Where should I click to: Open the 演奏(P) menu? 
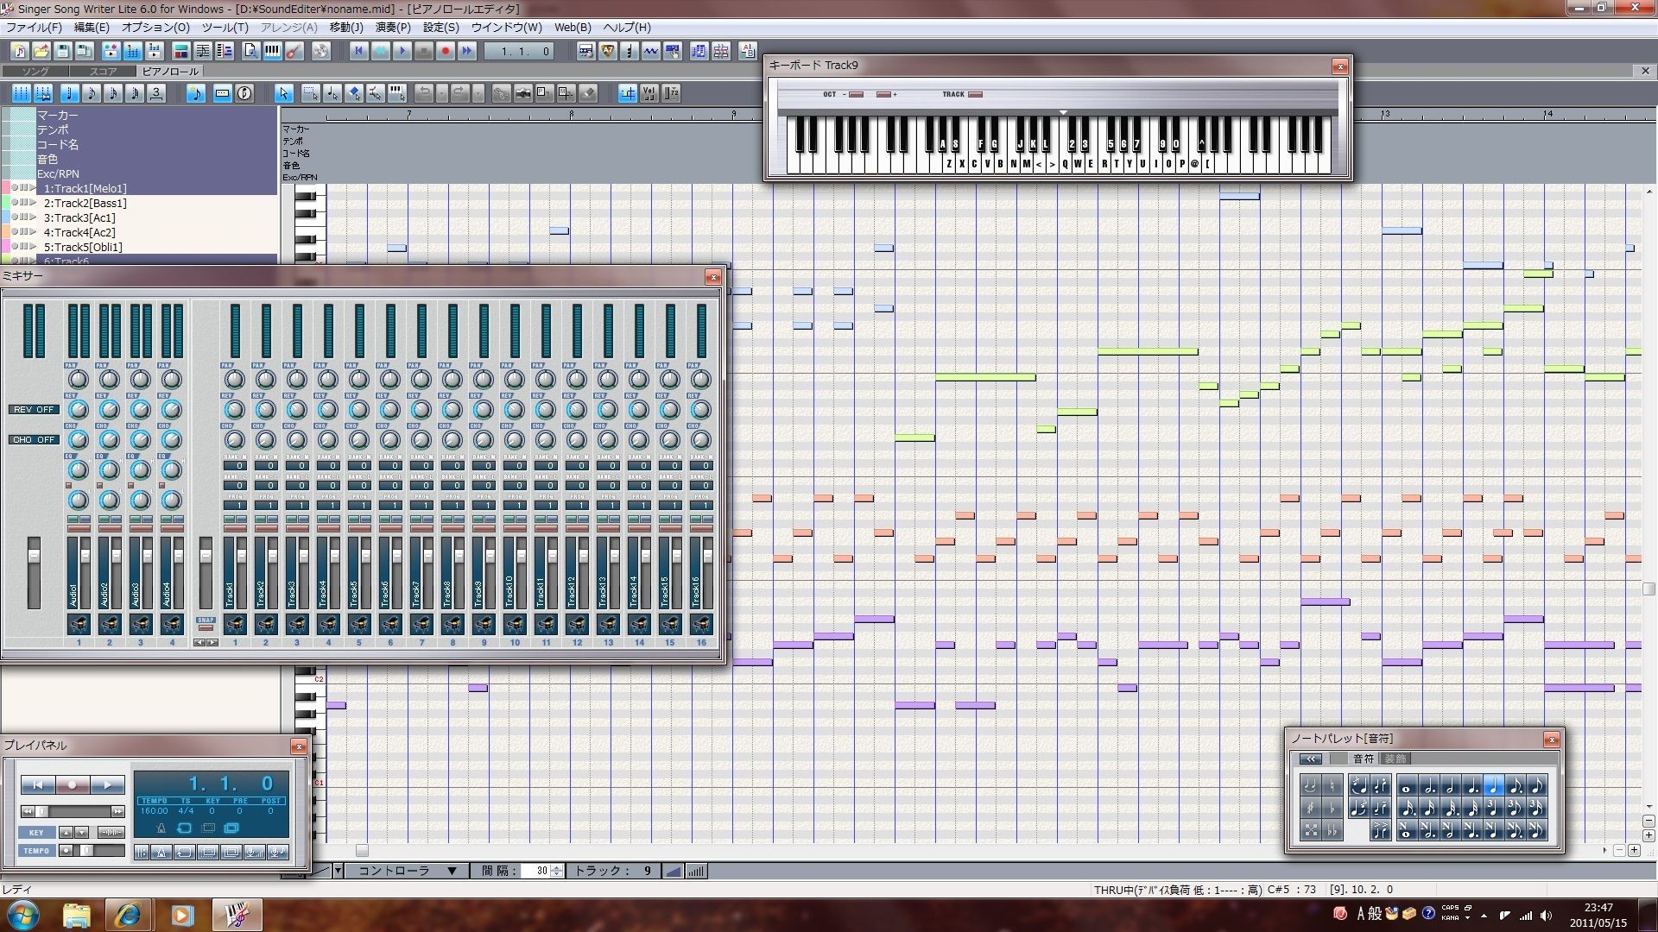pyautogui.click(x=392, y=28)
